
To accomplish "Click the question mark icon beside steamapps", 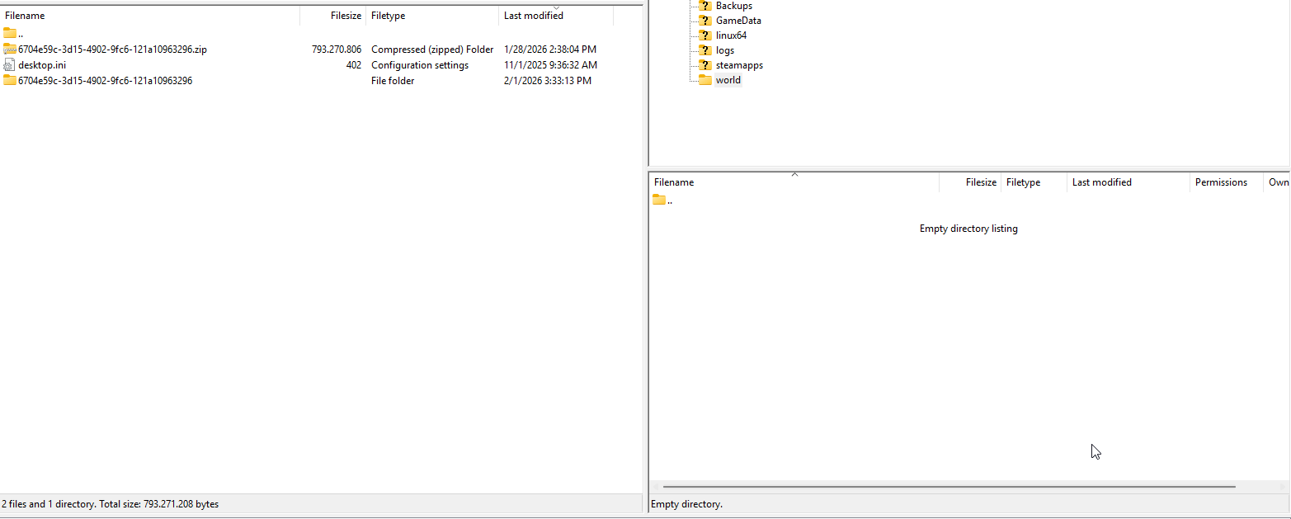I will [704, 65].
